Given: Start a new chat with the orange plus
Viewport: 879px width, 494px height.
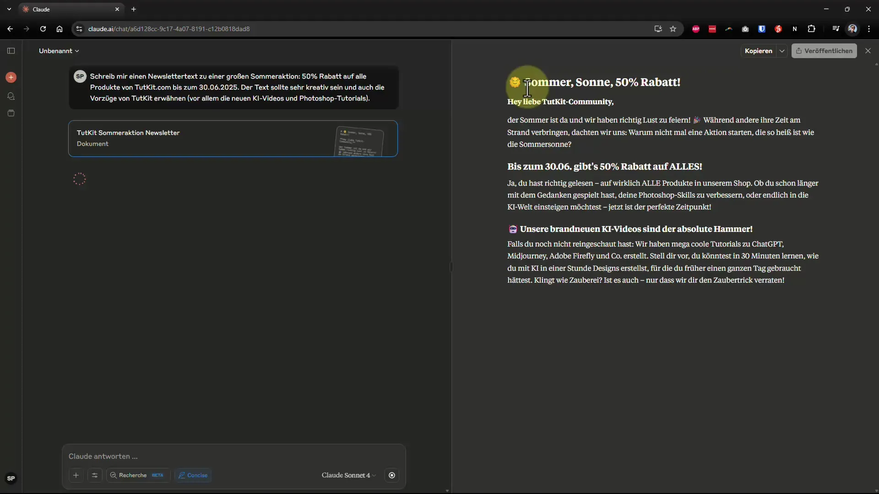Looking at the screenshot, I should [x=11, y=77].
